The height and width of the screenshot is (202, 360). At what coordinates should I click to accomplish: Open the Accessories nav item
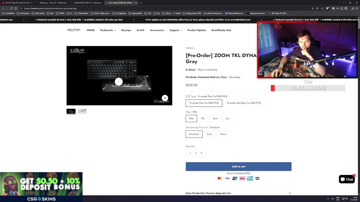[157, 30]
